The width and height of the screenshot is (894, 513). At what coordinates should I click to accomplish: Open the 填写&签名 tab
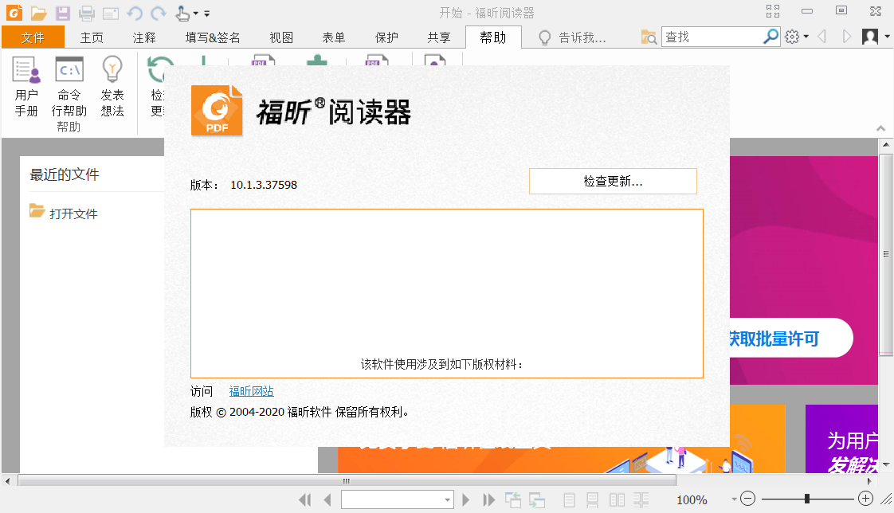[x=213, y=37]
